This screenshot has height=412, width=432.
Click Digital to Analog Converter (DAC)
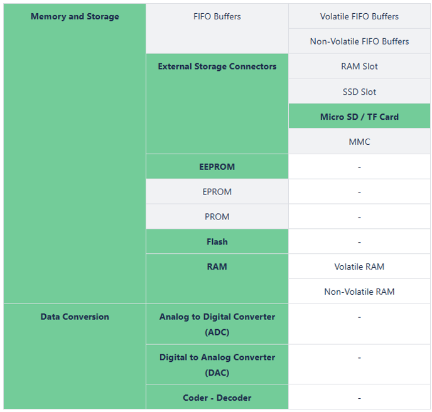click(x=217, y=364)
